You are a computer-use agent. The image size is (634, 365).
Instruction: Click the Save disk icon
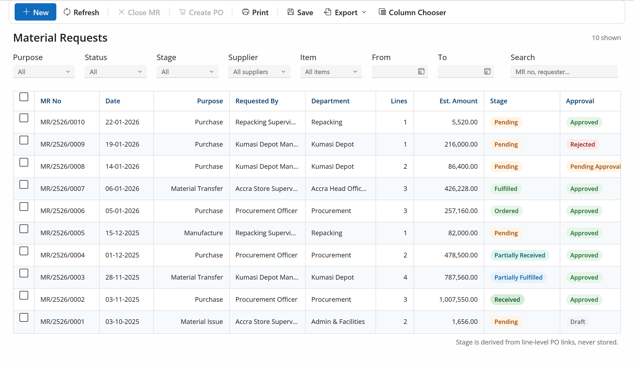[x=290, y=12]
